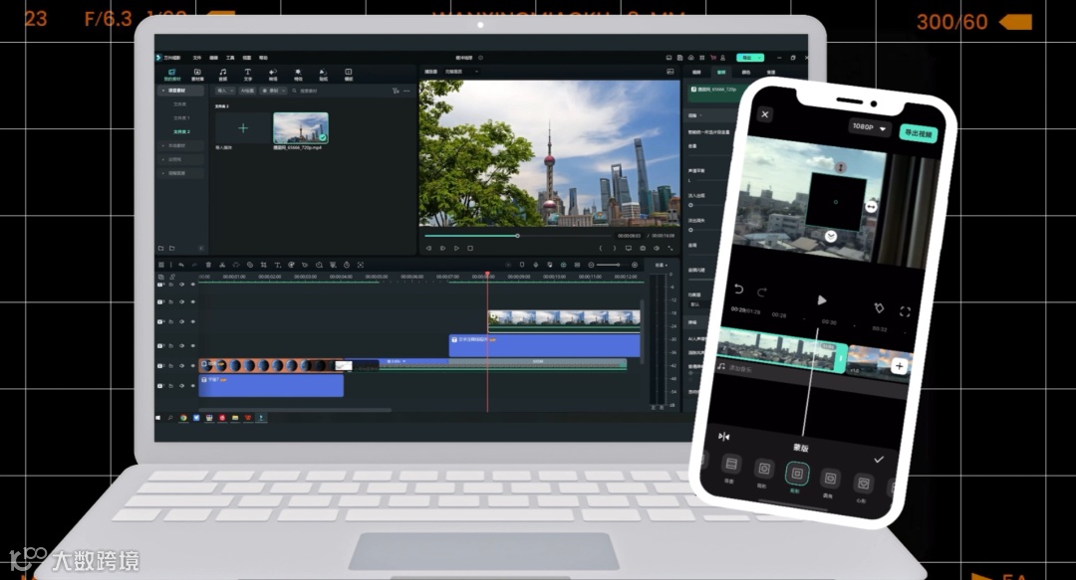Open the Windows Start menu
Viewport: 1076px width, 580px height.
(x=157, y=418)
